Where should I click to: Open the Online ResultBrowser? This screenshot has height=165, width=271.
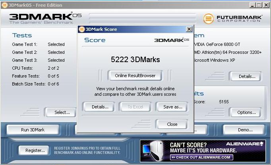click(135, 76)
